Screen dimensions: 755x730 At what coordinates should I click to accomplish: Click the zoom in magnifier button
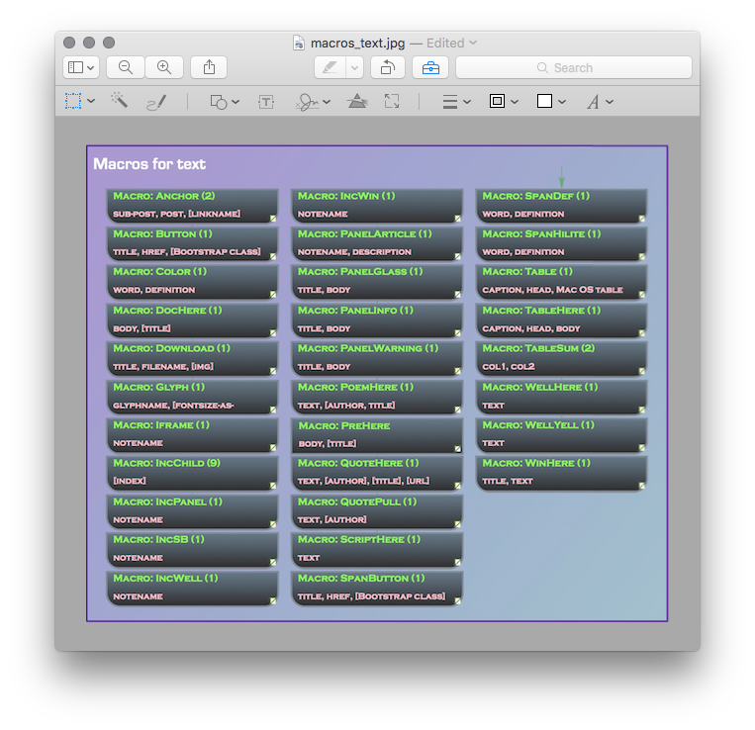point(164,67)
